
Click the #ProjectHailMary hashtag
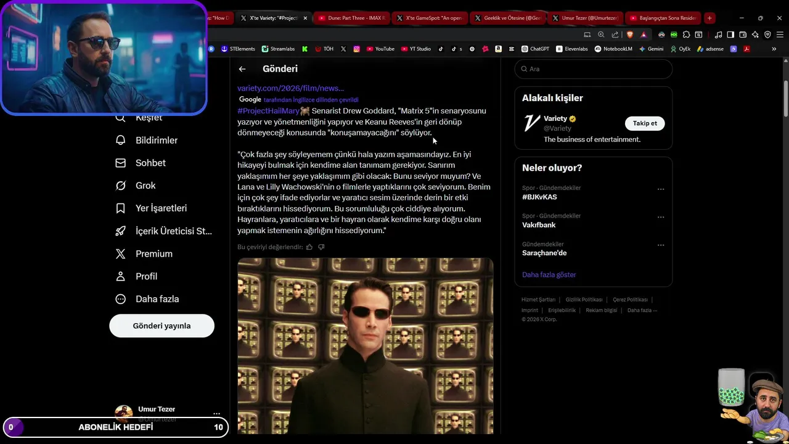(x=268, y=111)
